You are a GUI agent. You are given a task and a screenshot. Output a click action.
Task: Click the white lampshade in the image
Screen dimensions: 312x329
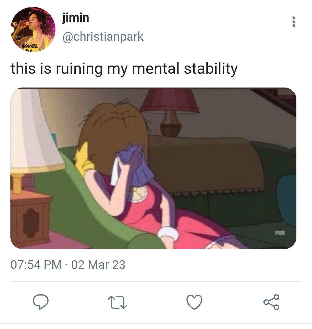35,130
